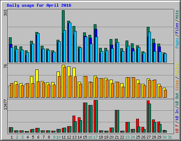Click day 1 on the axis

12,137
